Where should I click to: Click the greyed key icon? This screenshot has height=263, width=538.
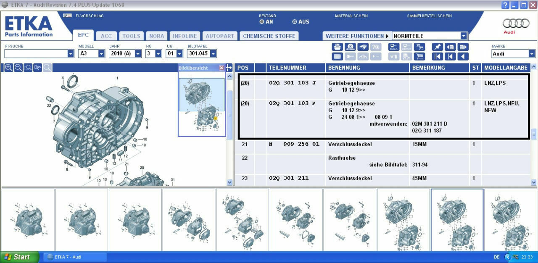(350, 56)
